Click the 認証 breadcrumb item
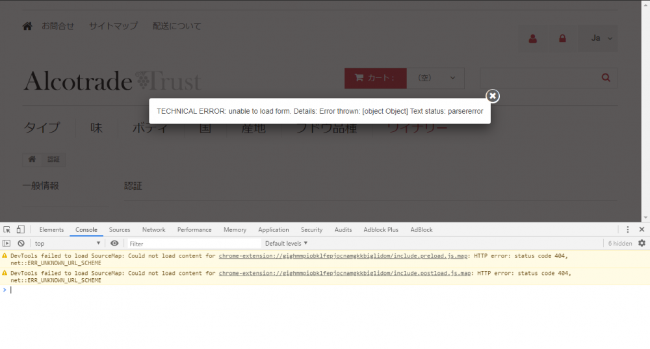Viewport: 650px width, 349px height. pos(53,159)
